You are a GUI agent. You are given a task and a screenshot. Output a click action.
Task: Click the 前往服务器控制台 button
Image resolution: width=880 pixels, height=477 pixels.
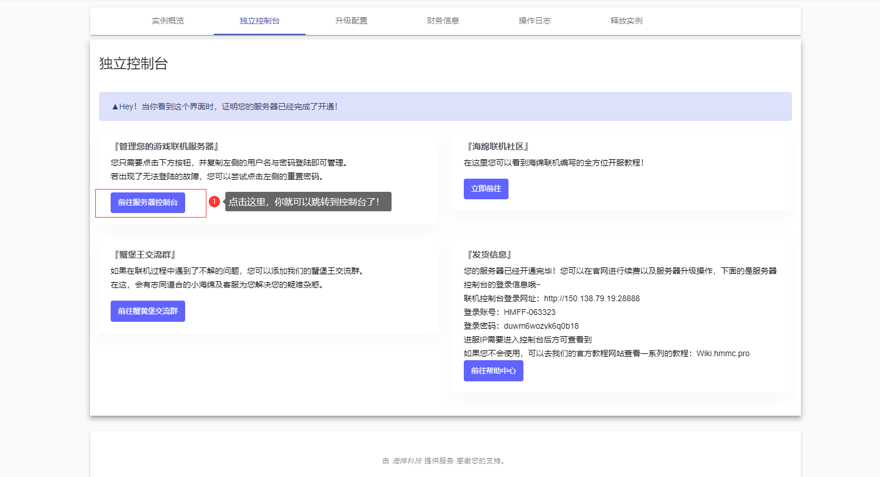click(148, 203)
